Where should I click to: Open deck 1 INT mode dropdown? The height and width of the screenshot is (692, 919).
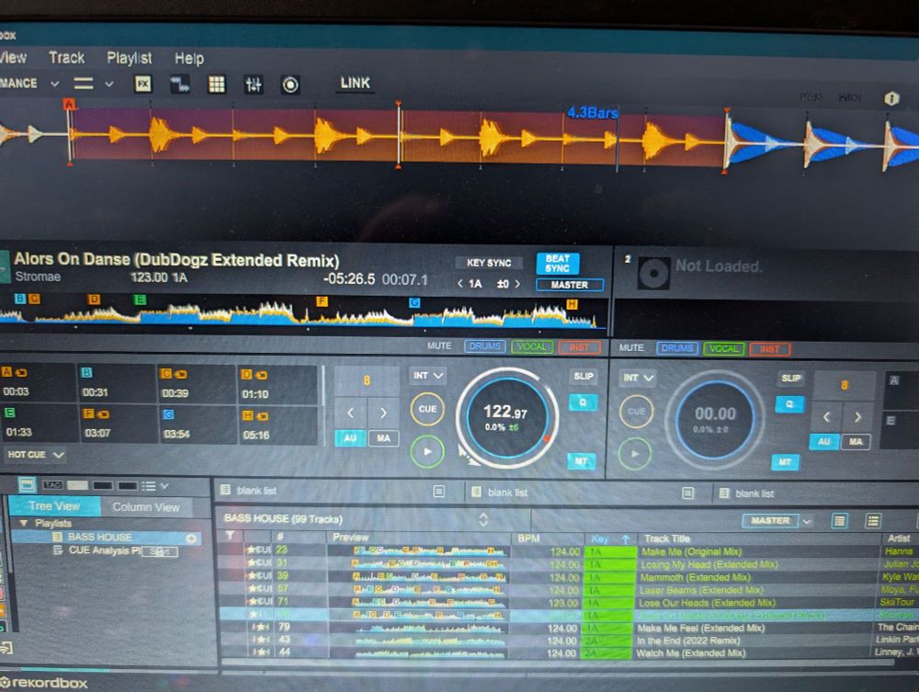pyautogui.click(x=428, y=376)
